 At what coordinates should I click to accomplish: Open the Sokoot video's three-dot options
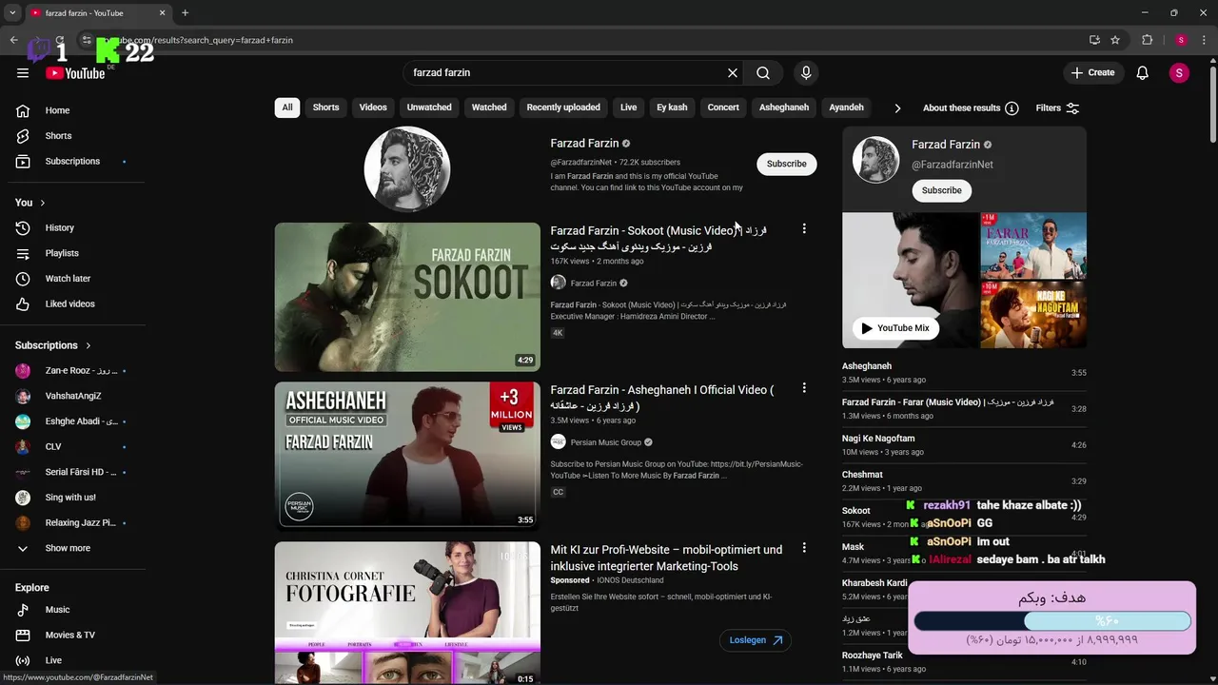pos(804,229)
